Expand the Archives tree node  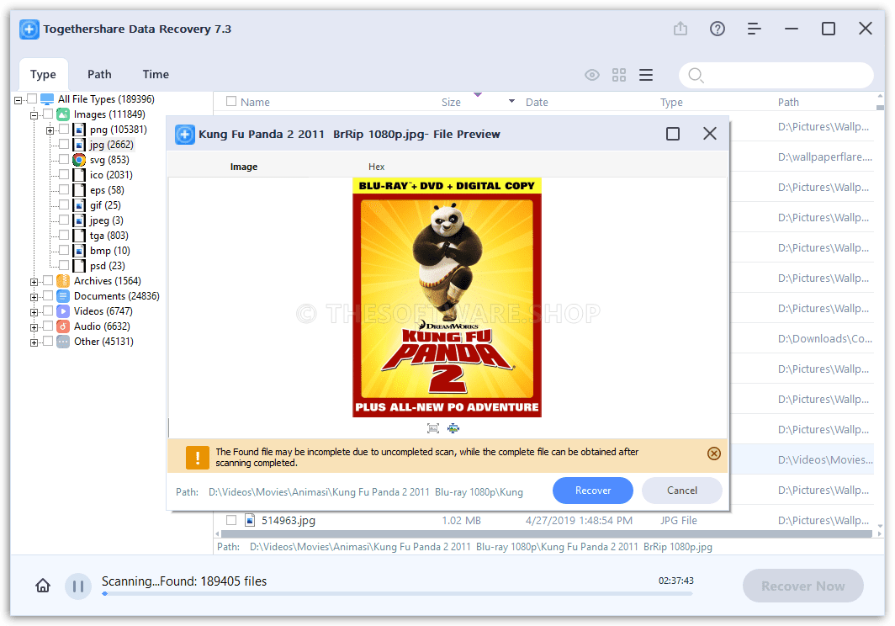point(34,282)
